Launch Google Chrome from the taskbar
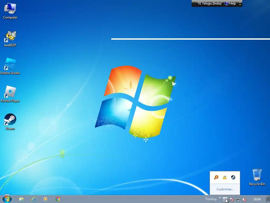 click(x=58, y=199)
